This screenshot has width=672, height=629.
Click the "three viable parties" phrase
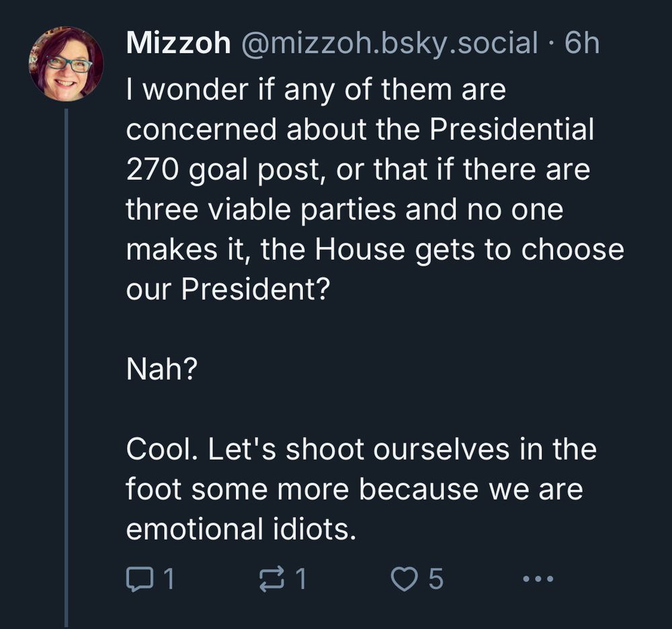[x=261, y=209]
